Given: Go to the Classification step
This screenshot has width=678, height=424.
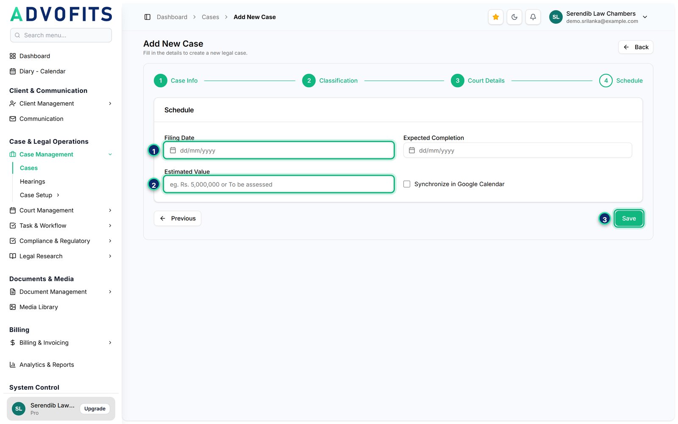Looking at the screenshot, I should 330,81.
